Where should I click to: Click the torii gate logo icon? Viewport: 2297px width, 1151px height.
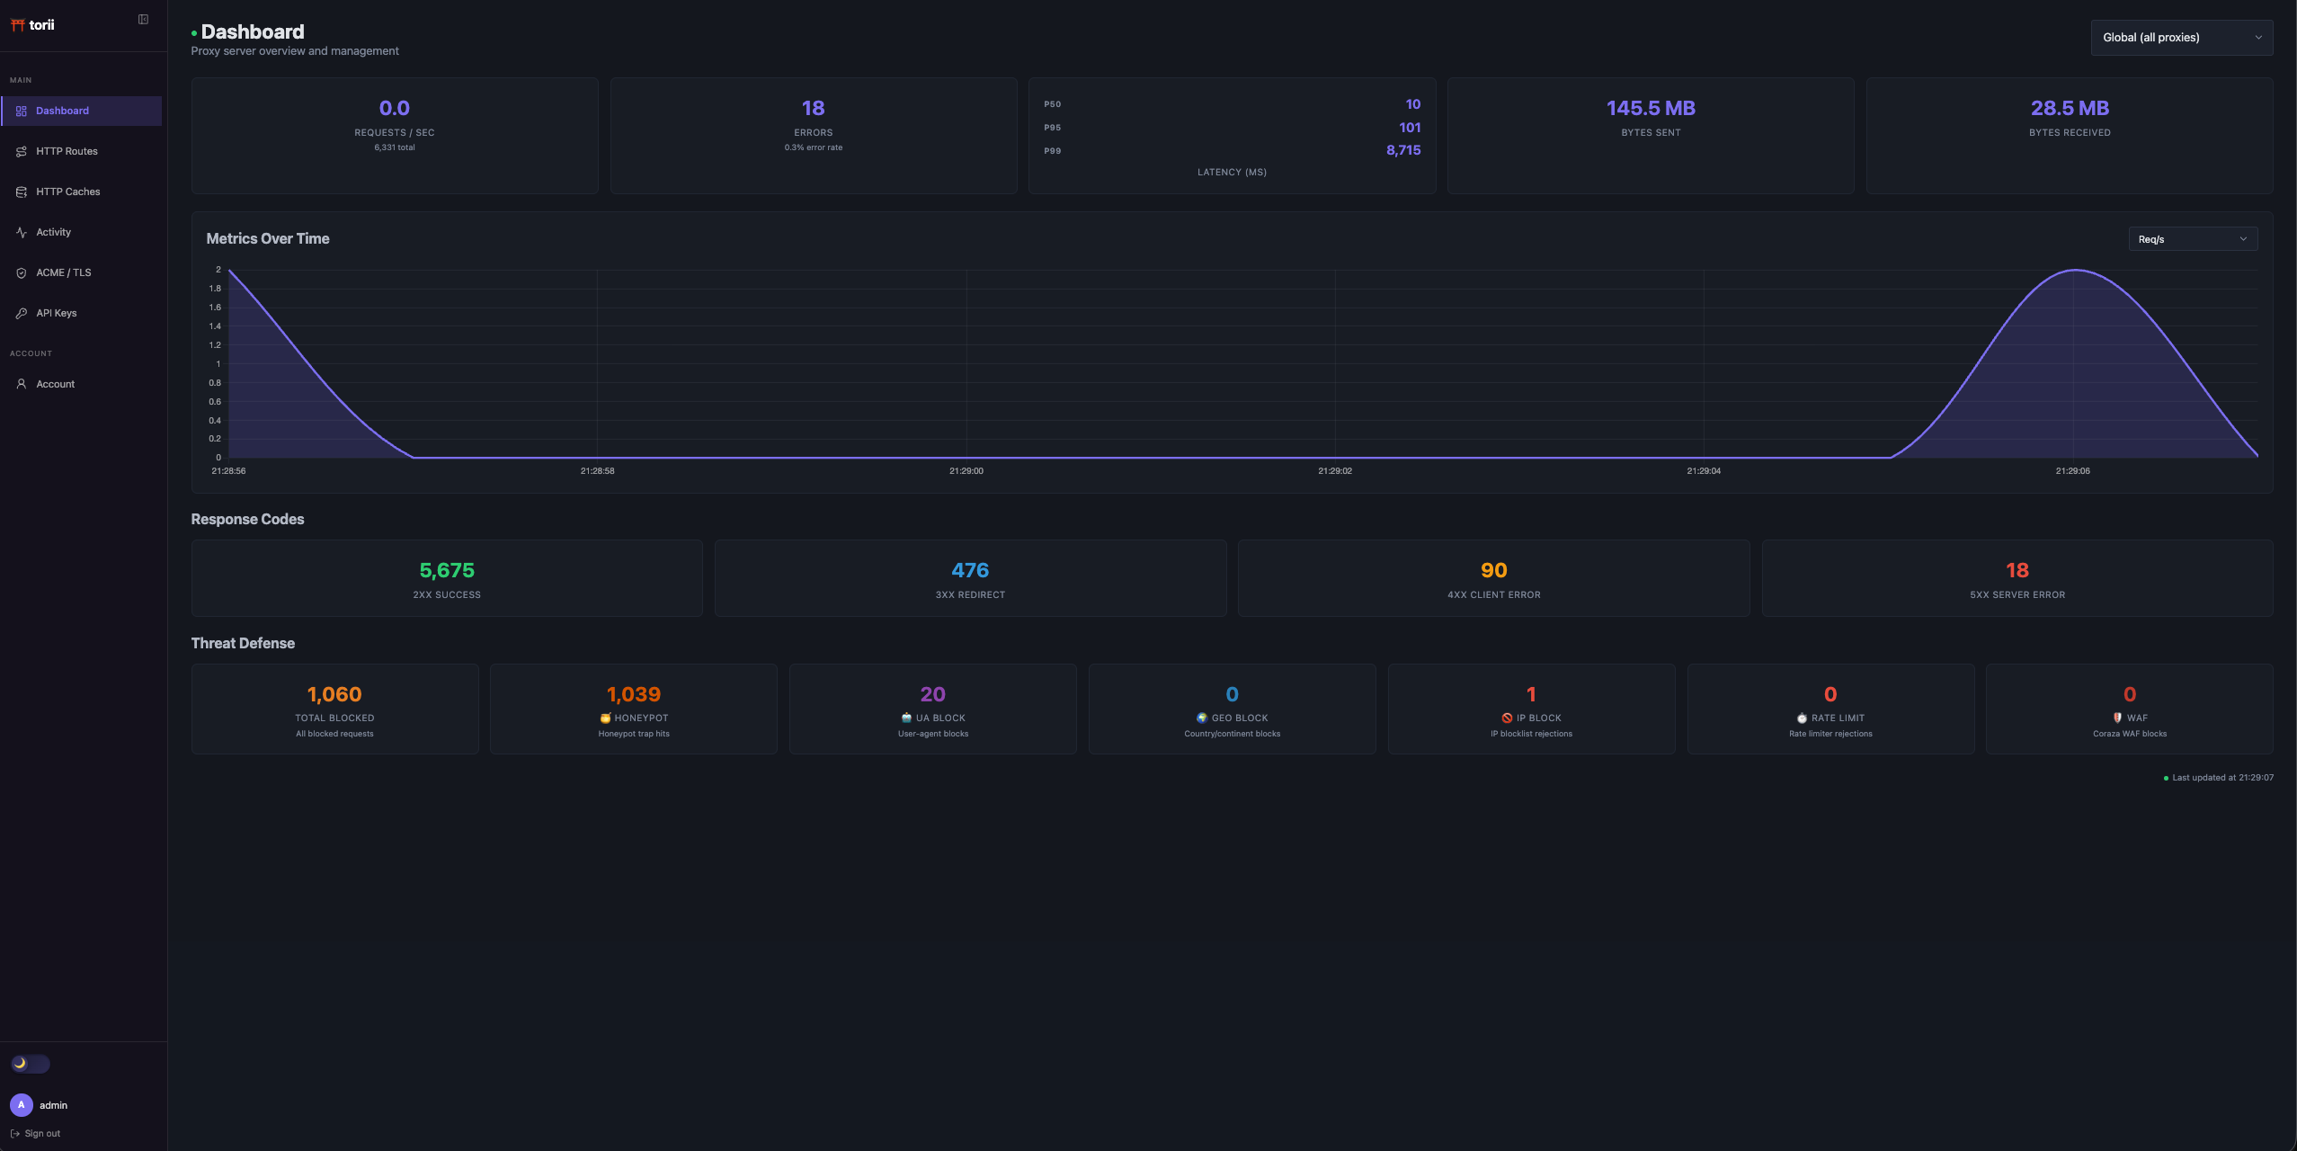pyautogui.click(x=17, y=25)
